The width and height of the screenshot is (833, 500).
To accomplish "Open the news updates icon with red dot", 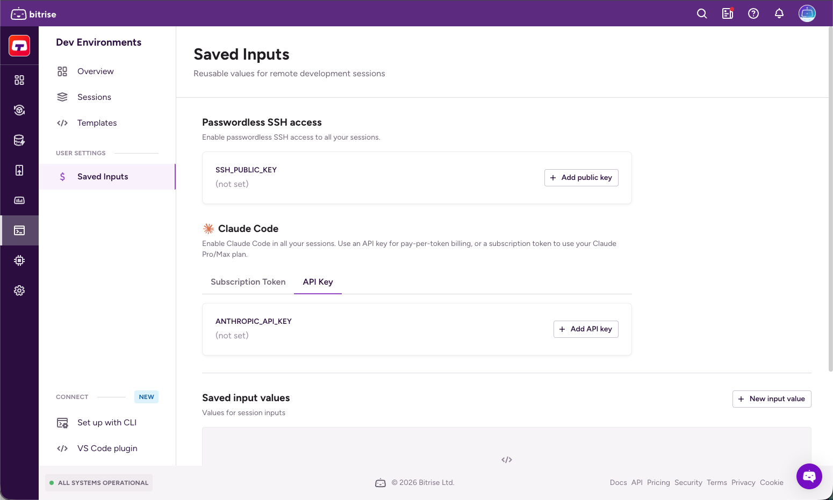I will coord(728,14).
